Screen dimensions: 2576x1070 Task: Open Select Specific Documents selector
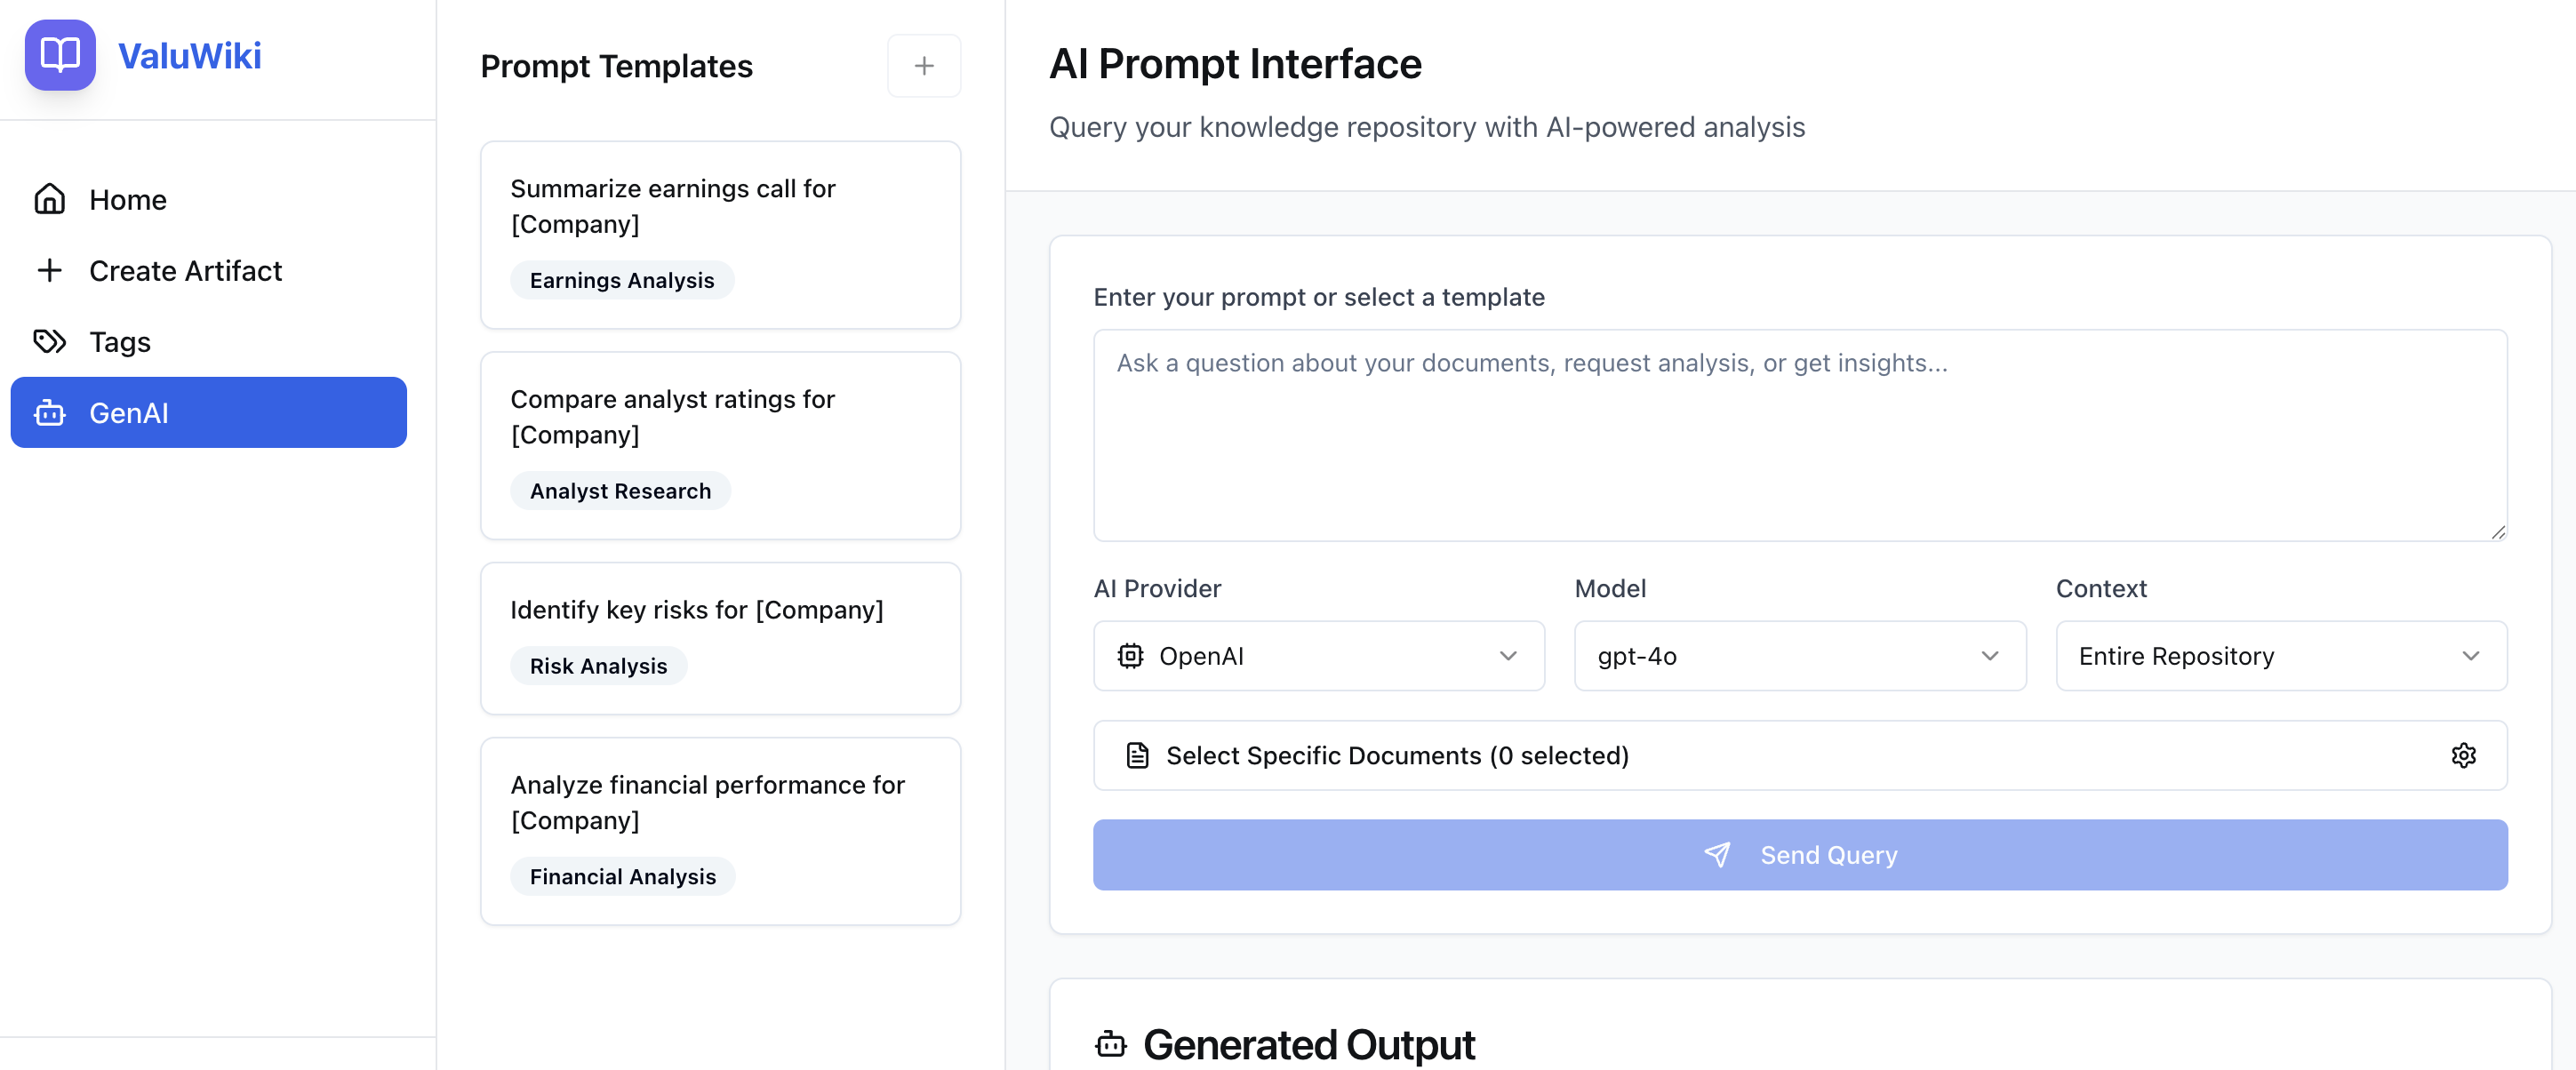tap(1800, 755)
